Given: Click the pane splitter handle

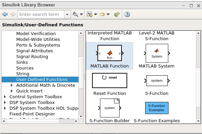Looking at the screenshot, I should pyautogui.click(x=85, y=77).
